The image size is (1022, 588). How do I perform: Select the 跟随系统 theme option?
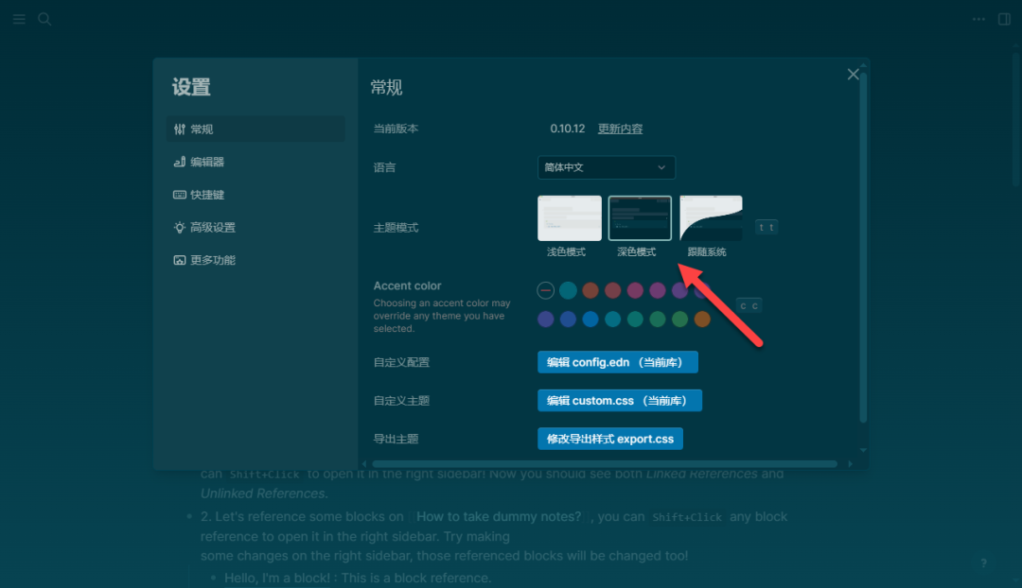(x=710, y=218)
